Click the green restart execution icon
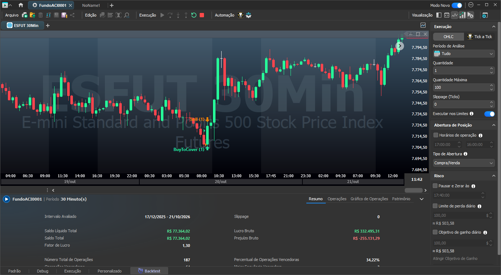 point(194,15)
